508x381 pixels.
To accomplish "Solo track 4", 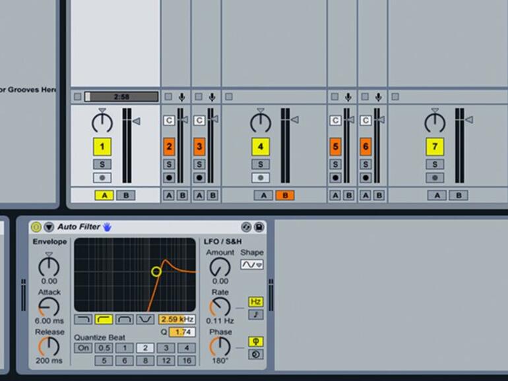I will 261,164.
